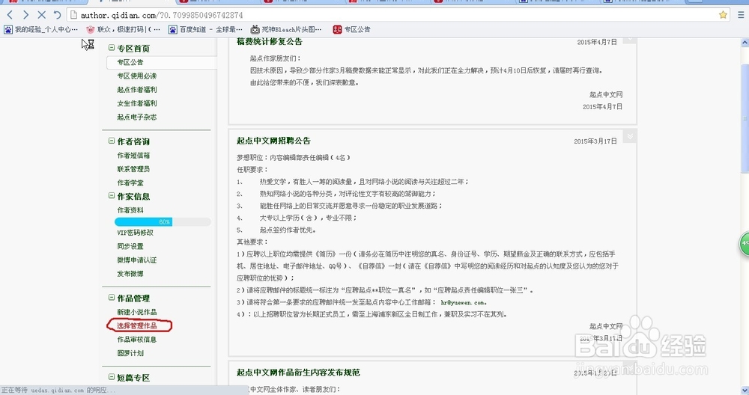The height and width of the screenshot is (395, 749).
Task: Open the browser menu icon
Action: [x=741, y=15]
